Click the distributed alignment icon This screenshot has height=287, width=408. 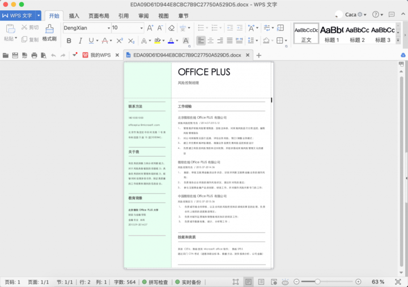tap(239, 41)
